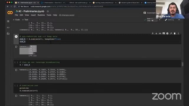
Task: Add a new Text cell
Action: point(25,20)
